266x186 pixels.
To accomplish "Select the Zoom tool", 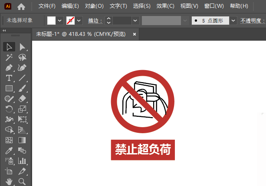I will click(x=22, y=182).
